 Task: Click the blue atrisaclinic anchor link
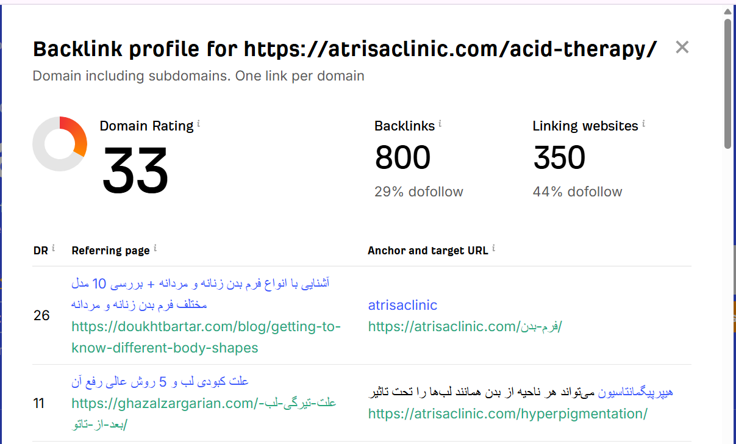[x=402, y=305]
